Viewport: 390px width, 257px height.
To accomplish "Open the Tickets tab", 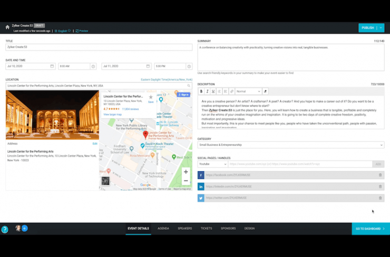I will coord(206,229).
